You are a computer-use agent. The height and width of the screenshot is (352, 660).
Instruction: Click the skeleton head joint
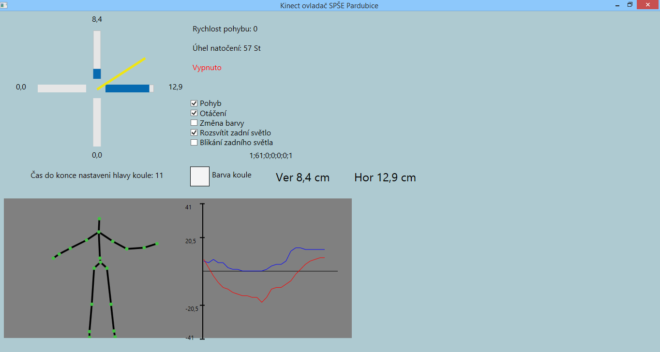click(x=99, y=219)
